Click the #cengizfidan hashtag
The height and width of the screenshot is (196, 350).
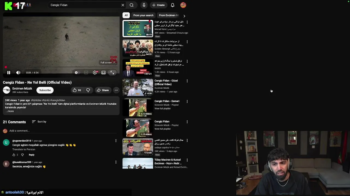(58, 100)
